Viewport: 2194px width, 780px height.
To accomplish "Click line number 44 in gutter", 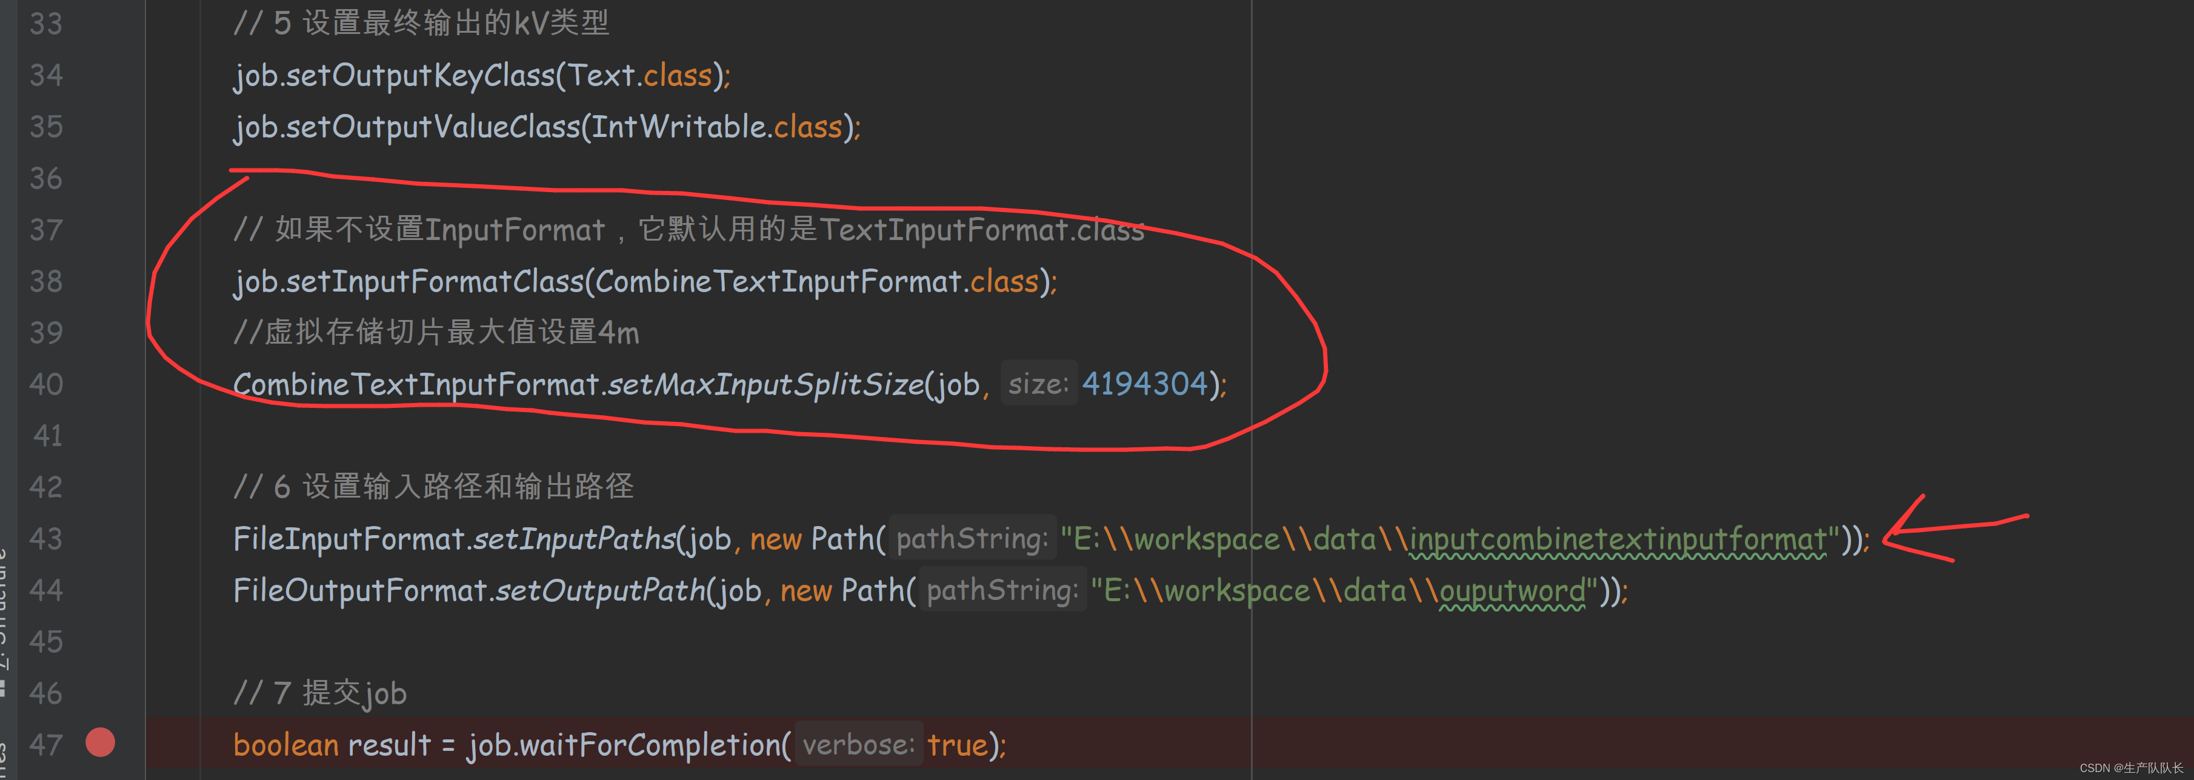I will [x=46, y=590].
